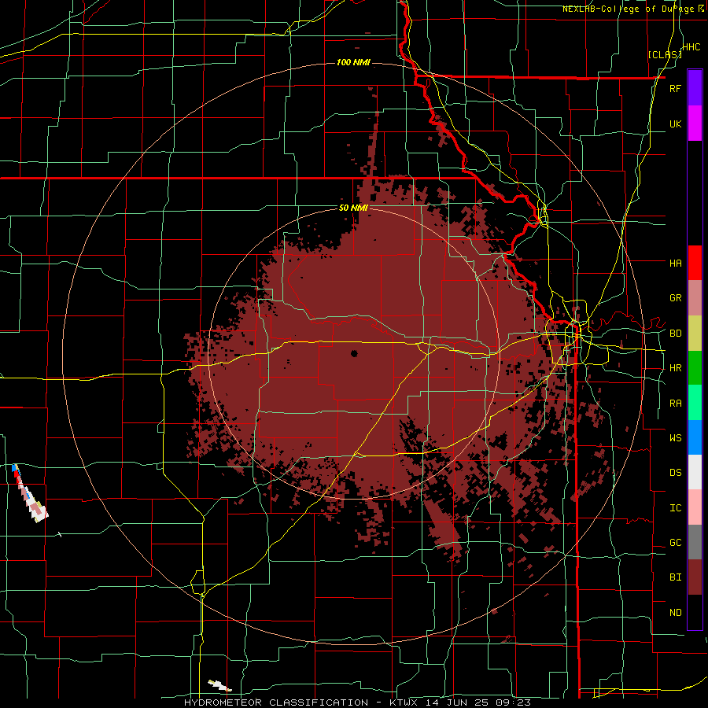Image resolution: width=708 pixels, height=708 pixels.
Task: Select the GC gray legend swatch
Action: coord(695,543)
